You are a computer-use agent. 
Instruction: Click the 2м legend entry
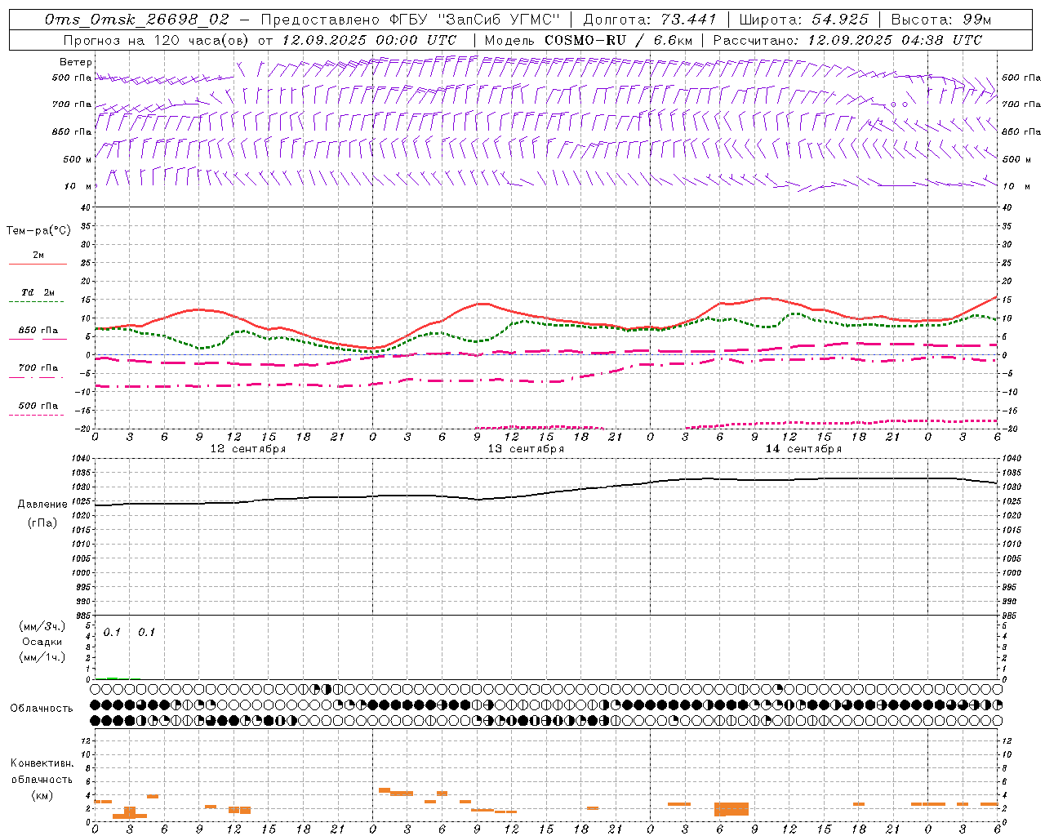click(x=38, y=256)
